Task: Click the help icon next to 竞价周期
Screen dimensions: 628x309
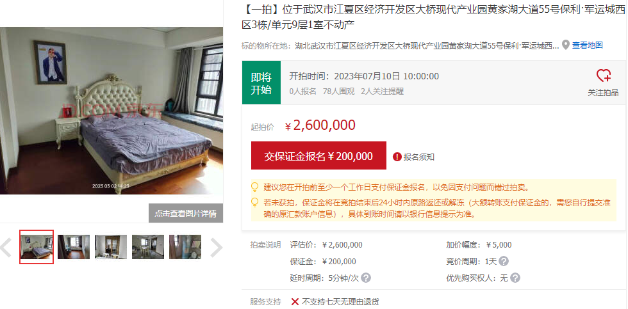Action: (x=504, y=262)
